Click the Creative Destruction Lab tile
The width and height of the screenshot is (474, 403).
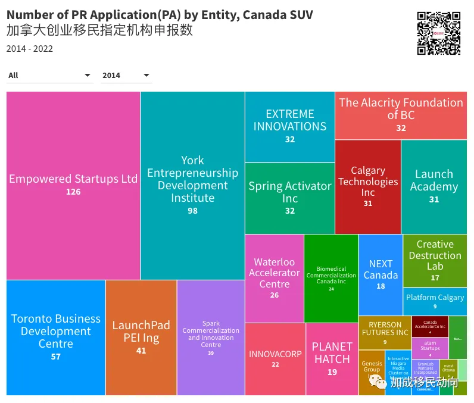point(435,261)
